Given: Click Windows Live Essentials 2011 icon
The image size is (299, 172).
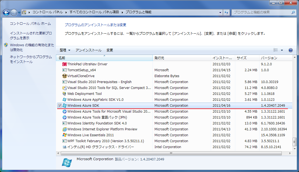Looking at the screenshot, I should click(x=64, y=135).
